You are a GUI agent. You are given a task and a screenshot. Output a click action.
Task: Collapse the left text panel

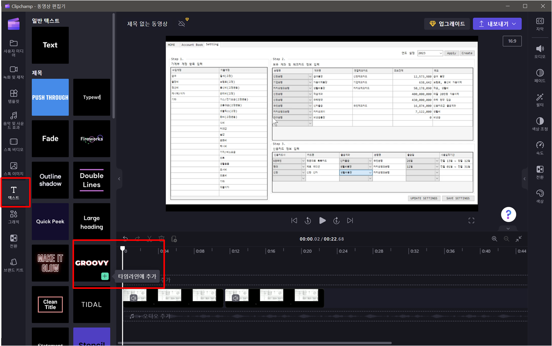pos(119,179)
